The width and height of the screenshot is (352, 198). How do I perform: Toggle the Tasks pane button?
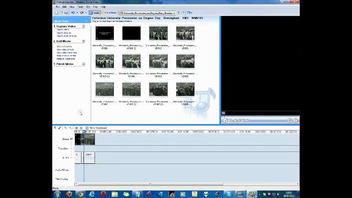[x=94, y=13]
